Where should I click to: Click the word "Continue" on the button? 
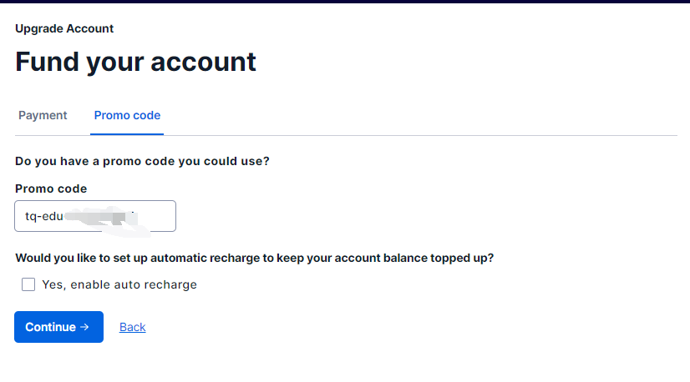50,327
